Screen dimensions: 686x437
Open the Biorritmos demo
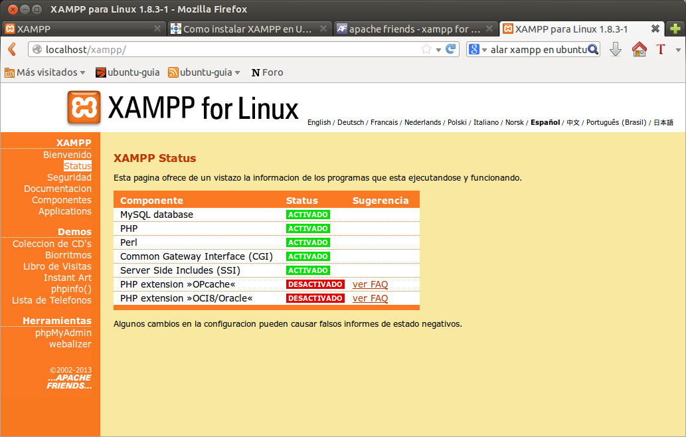(x=68, y=256)
